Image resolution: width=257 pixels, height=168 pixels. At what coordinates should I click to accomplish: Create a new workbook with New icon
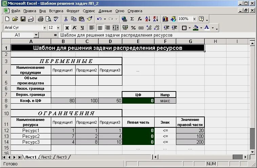tap(7, 19)
